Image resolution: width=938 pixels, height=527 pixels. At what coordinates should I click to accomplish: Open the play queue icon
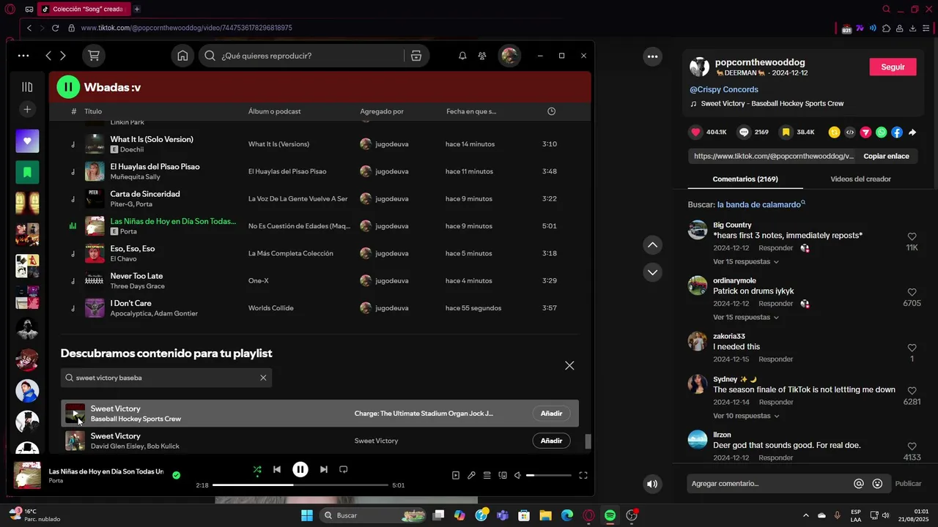tap(487, 476)
